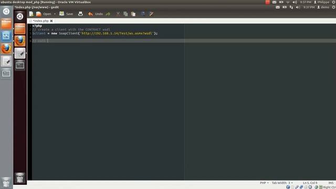Open the demo user menu
This screenshot has width=336, height=189.
pos(323,7)
